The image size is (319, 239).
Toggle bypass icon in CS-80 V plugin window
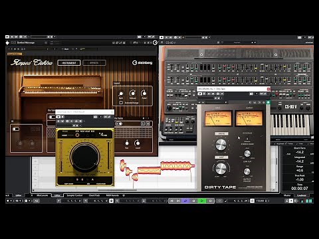[x=161, y=37]
